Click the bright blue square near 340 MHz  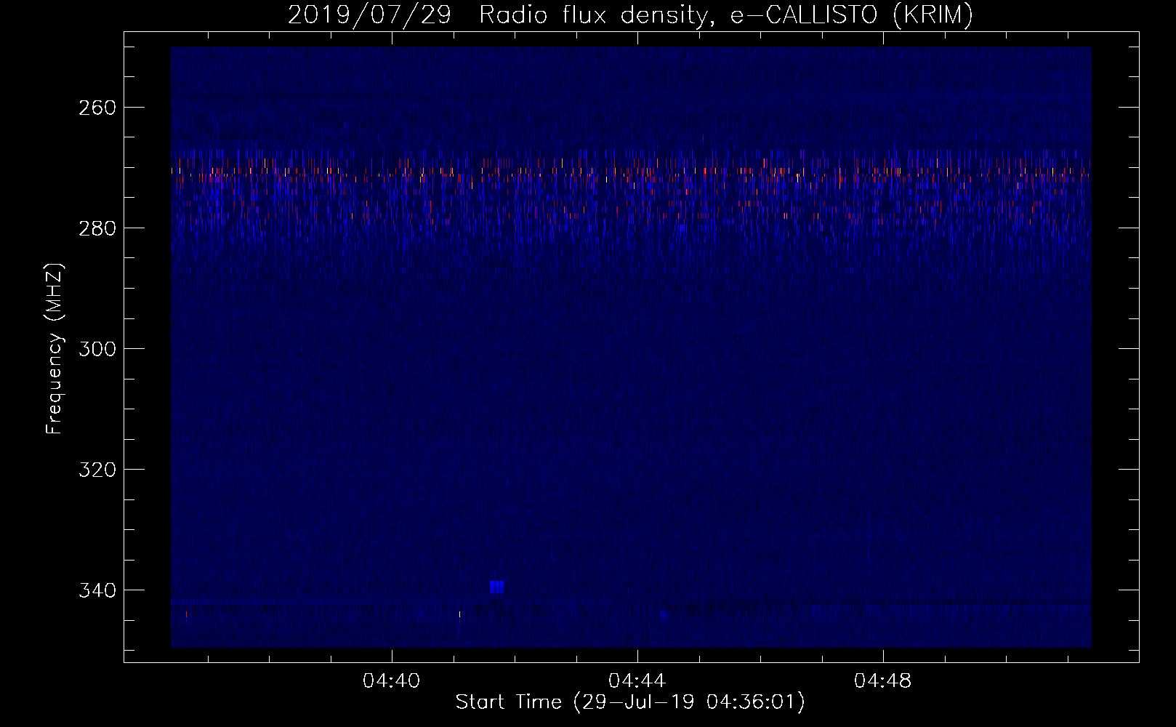pyautogui.click(x=497, y=587)
